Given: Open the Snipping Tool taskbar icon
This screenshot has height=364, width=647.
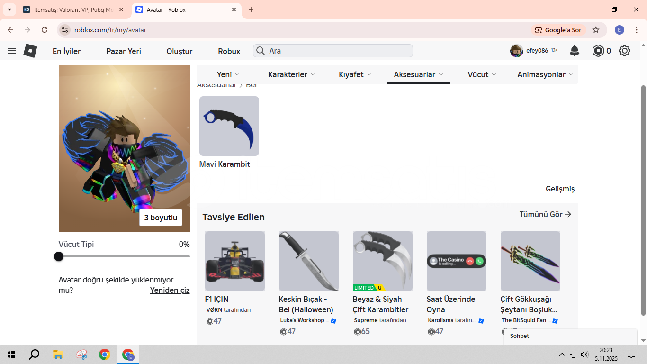Looking at the screenshot, I should click(x=81, y=355).
